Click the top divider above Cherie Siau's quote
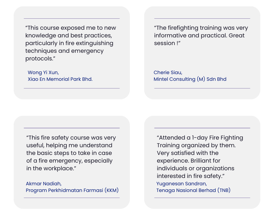This screenshot has width=273, height=209. (202, 18)
